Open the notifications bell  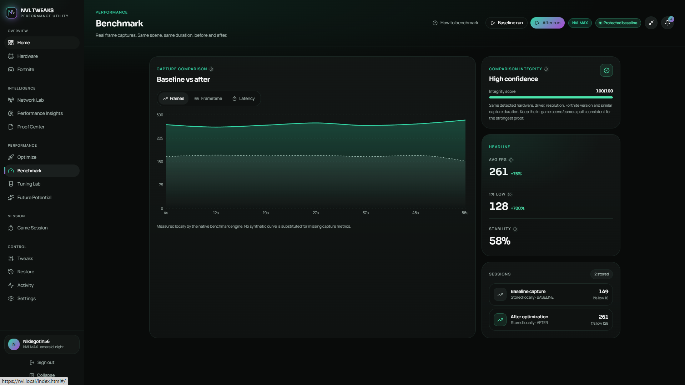[667, 23]
